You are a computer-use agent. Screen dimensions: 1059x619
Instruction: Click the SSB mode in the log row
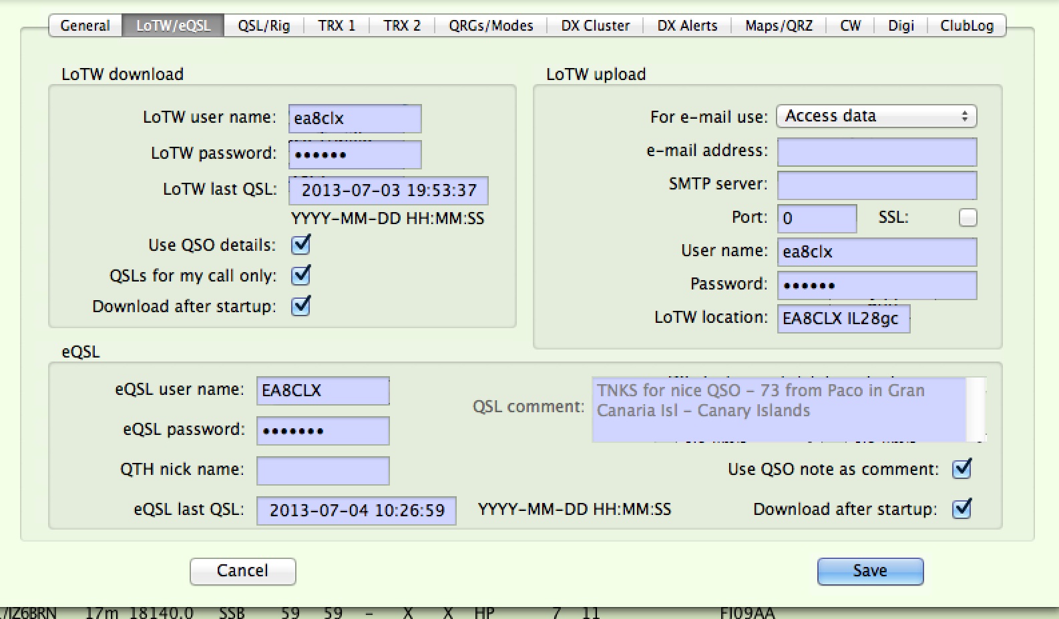tap(232, 613)
